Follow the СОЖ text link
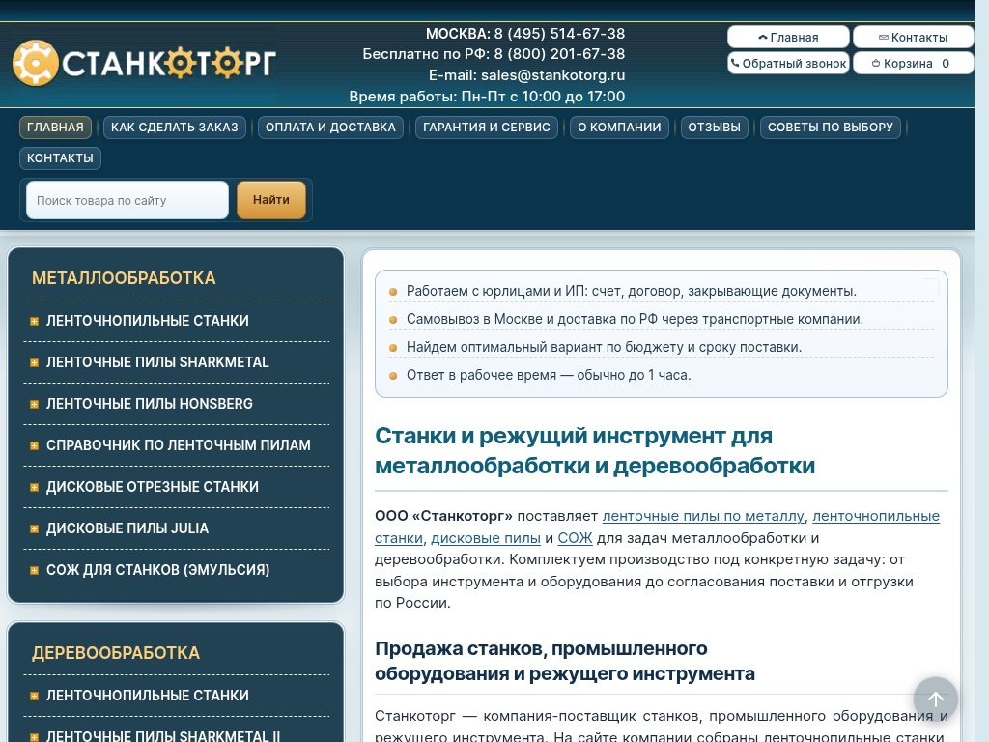Viewport: 989px width, 742px height. (575, 538)
